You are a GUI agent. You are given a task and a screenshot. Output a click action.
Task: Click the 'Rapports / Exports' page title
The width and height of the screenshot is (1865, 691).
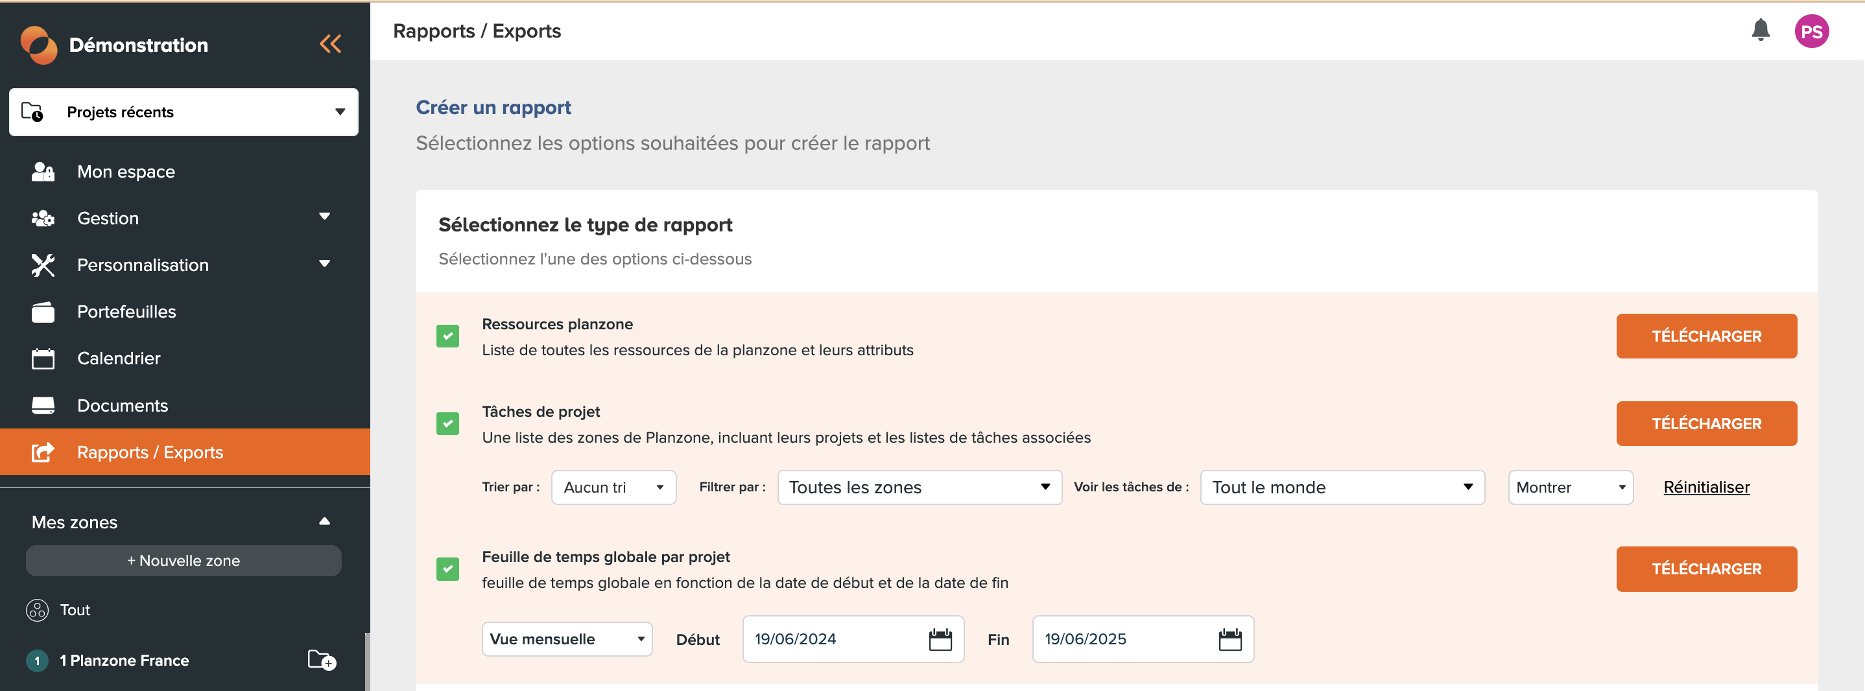[x=477, y=31]
